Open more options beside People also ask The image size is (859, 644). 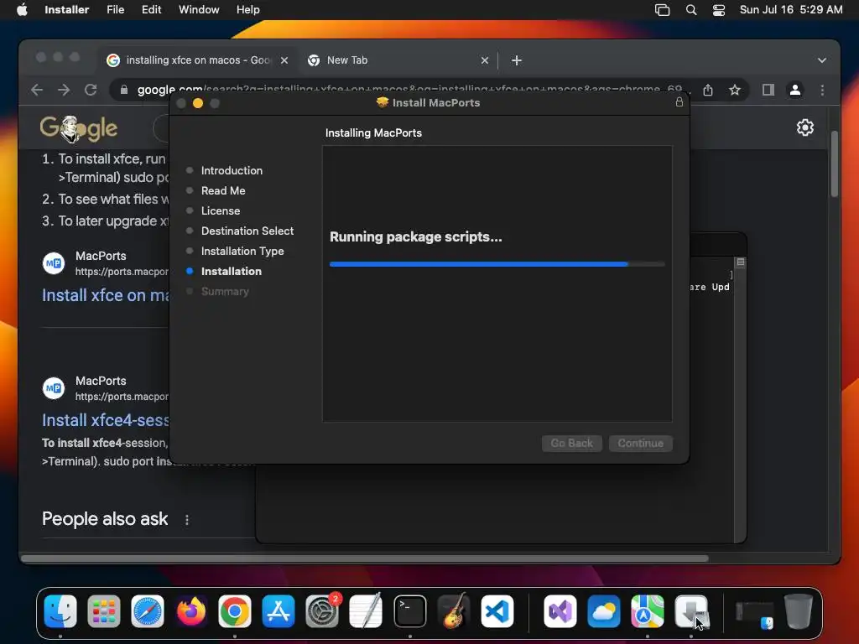click(x=187, y=520)
